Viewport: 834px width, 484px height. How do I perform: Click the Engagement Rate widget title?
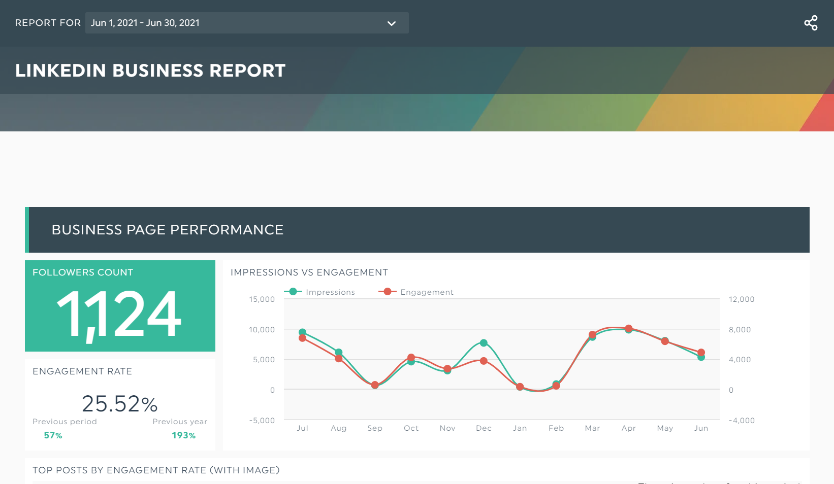[82, 371]
